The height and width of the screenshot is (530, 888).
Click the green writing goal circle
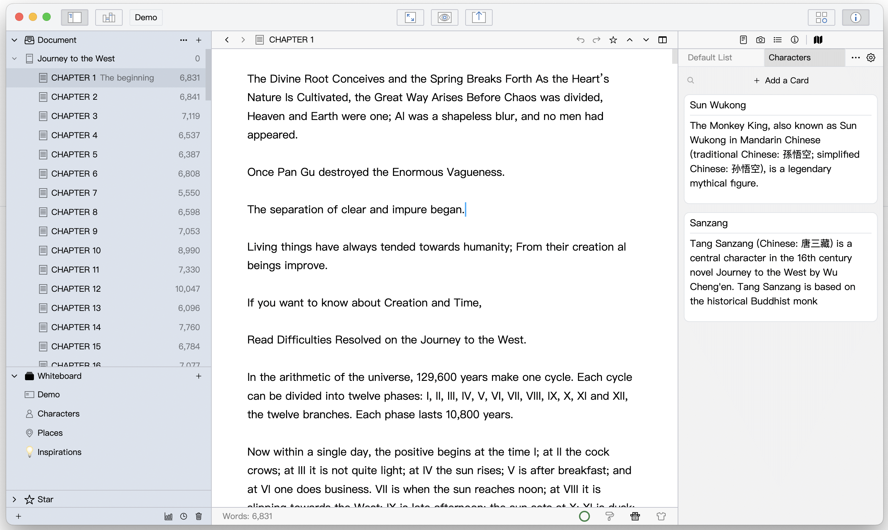(584, 516)
